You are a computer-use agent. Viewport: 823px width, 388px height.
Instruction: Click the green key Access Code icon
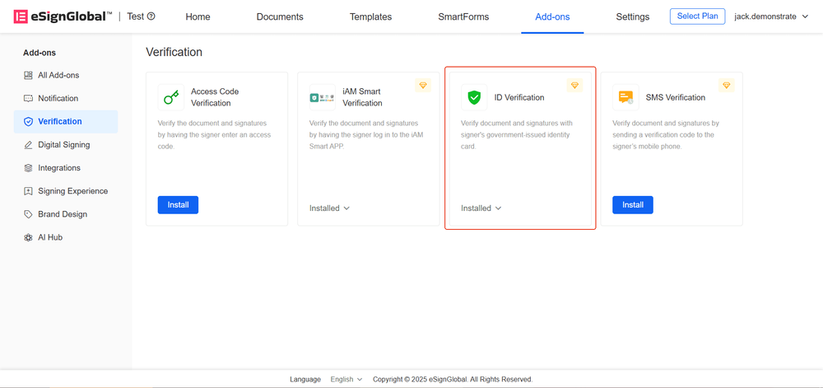coord(171,98)
